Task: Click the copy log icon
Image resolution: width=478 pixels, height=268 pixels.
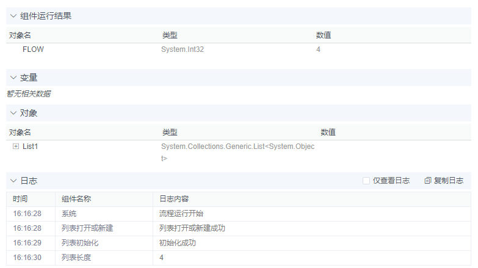Action: [428, 181]
